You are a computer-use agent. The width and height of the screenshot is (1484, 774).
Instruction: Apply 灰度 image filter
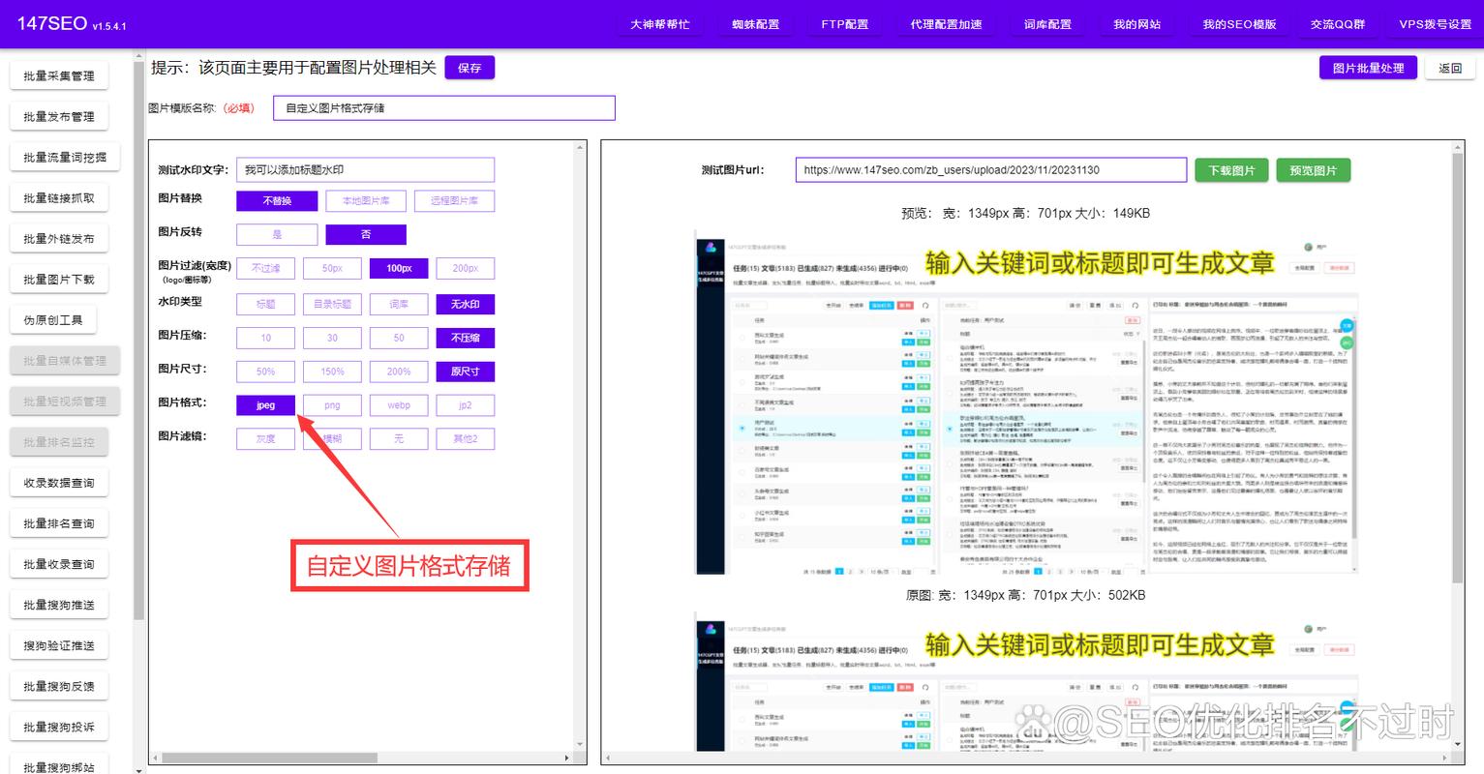(x=265, y=438)
